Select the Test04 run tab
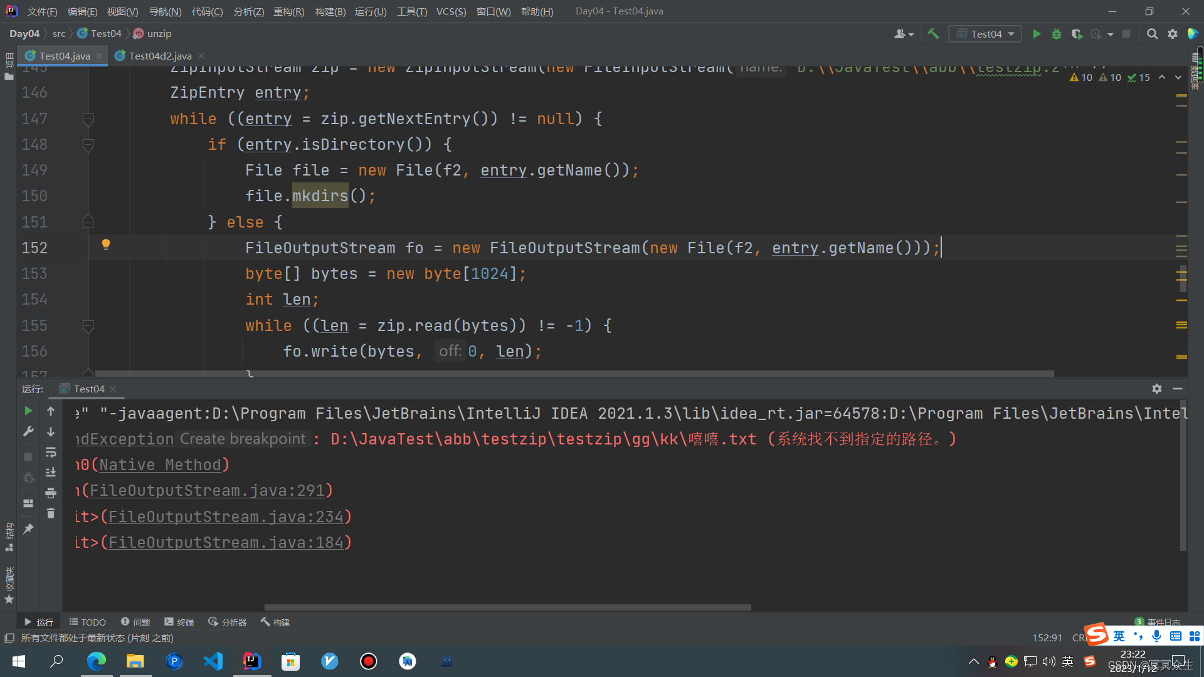Image resolution: width=1204 pixels, height=677 pixels. (88, 389)
